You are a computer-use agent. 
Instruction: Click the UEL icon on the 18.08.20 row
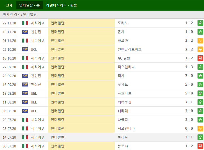[25, 93]
